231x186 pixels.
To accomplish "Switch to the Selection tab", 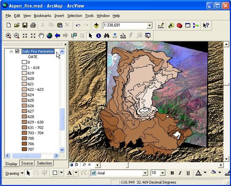I will coord(45,163).
